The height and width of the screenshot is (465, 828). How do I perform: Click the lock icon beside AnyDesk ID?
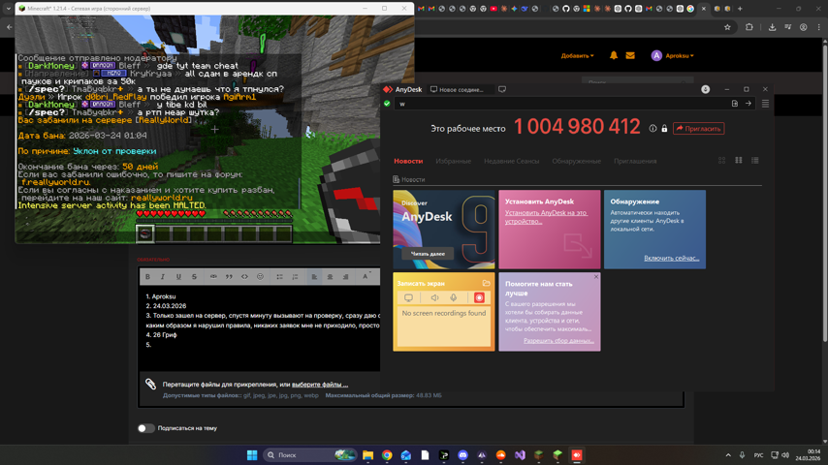(664, 128)
